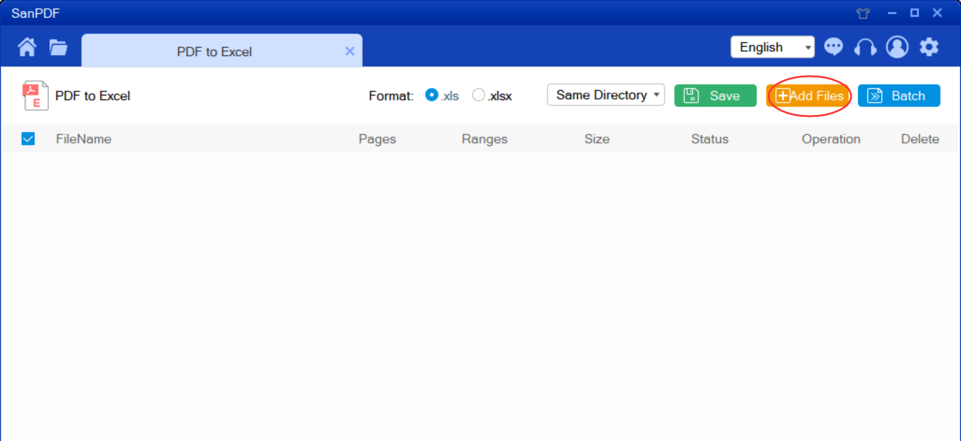Open the Home screen icon
961x441 pixels.
[26, 47]
